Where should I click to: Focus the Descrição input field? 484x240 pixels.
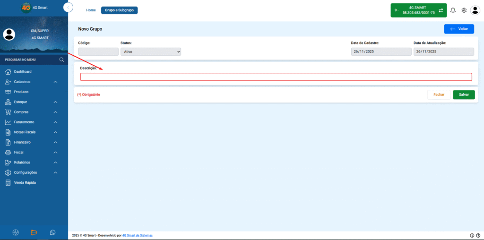point(276,77)
